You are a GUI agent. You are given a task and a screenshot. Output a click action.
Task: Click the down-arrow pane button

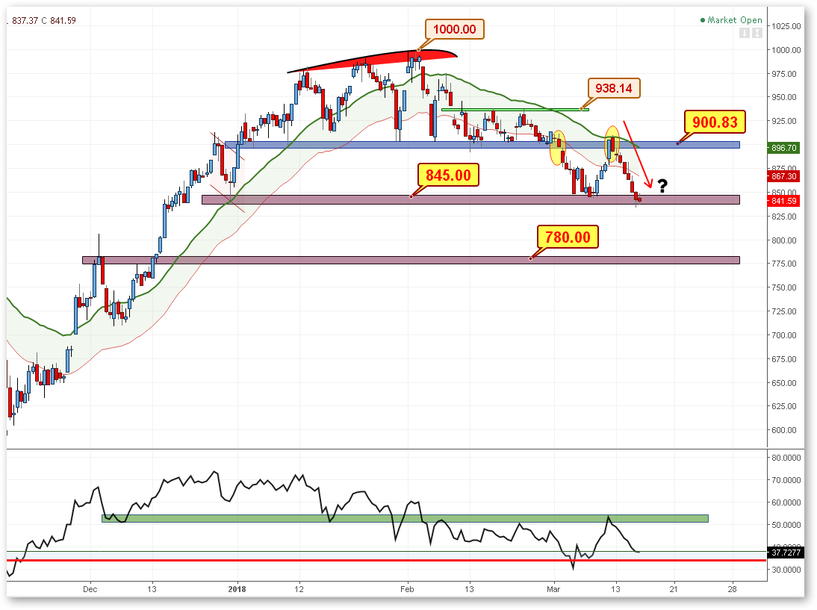pyautogui.click(x=746, y=33)
